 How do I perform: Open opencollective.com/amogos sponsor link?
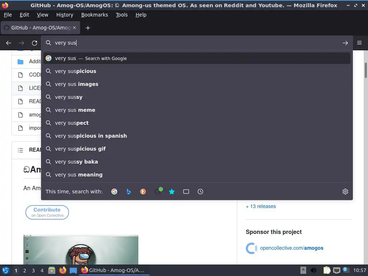(291, 248)
